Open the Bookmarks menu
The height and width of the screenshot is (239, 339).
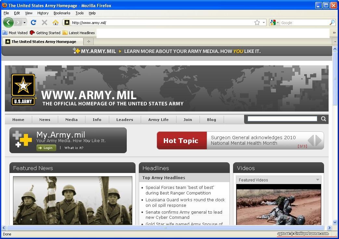tap(62, 13)
